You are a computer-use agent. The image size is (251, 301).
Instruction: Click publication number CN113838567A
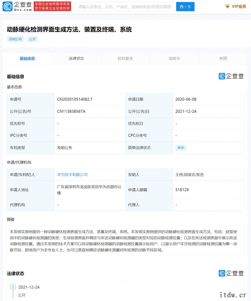pyautogui.click(x=71, y=111)
